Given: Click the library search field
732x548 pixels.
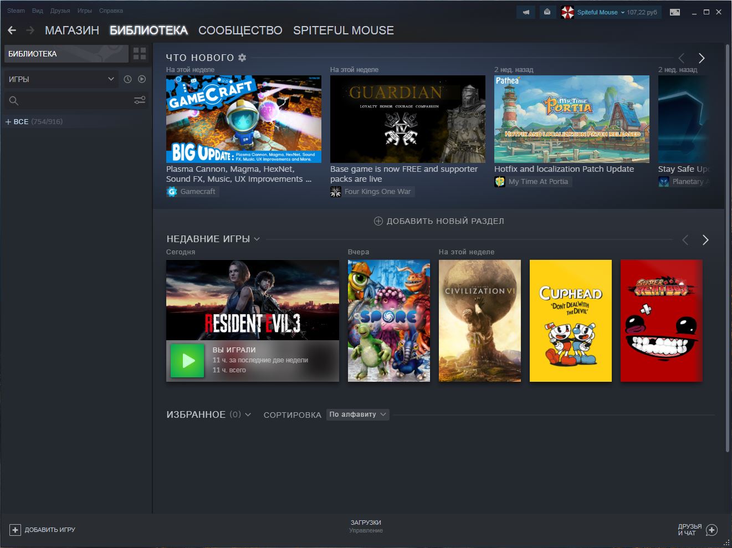Looking at the screenshot, I should (x=76, y=101).
